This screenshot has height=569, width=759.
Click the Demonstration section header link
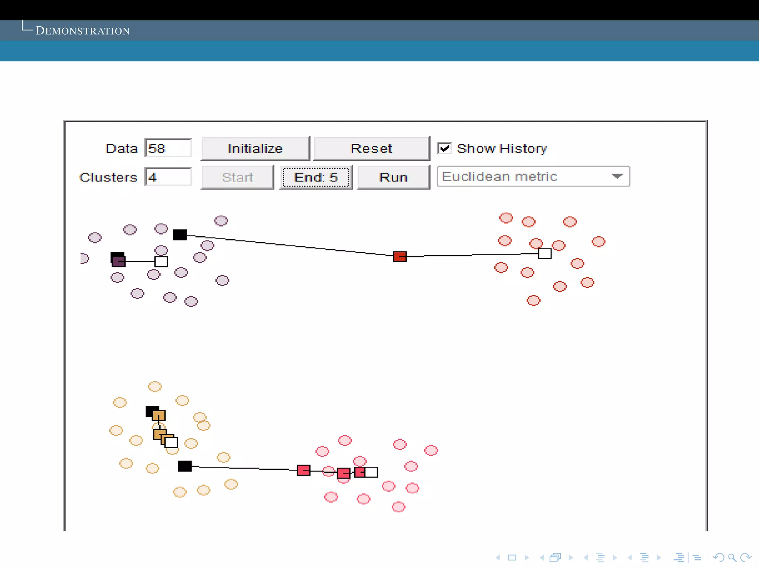[x=82, y=31]
